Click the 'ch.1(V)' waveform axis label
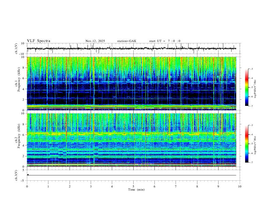Viewport: 270px width, 209px height. pos(16,48)
